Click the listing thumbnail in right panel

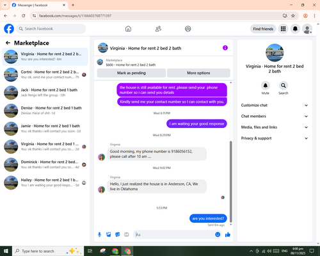275,52
